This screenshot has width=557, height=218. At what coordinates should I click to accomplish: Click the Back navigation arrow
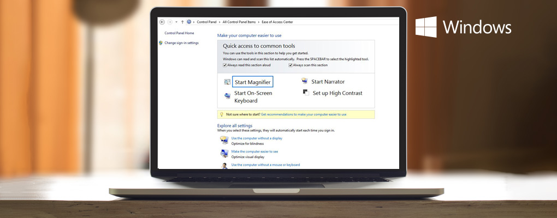[x=162, y=22]
